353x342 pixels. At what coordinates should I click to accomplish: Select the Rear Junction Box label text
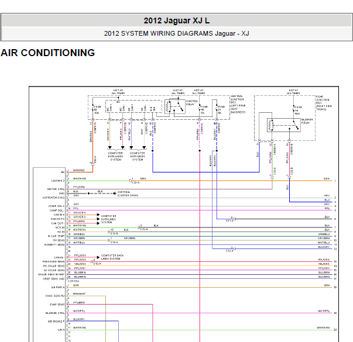click(324, 103)
